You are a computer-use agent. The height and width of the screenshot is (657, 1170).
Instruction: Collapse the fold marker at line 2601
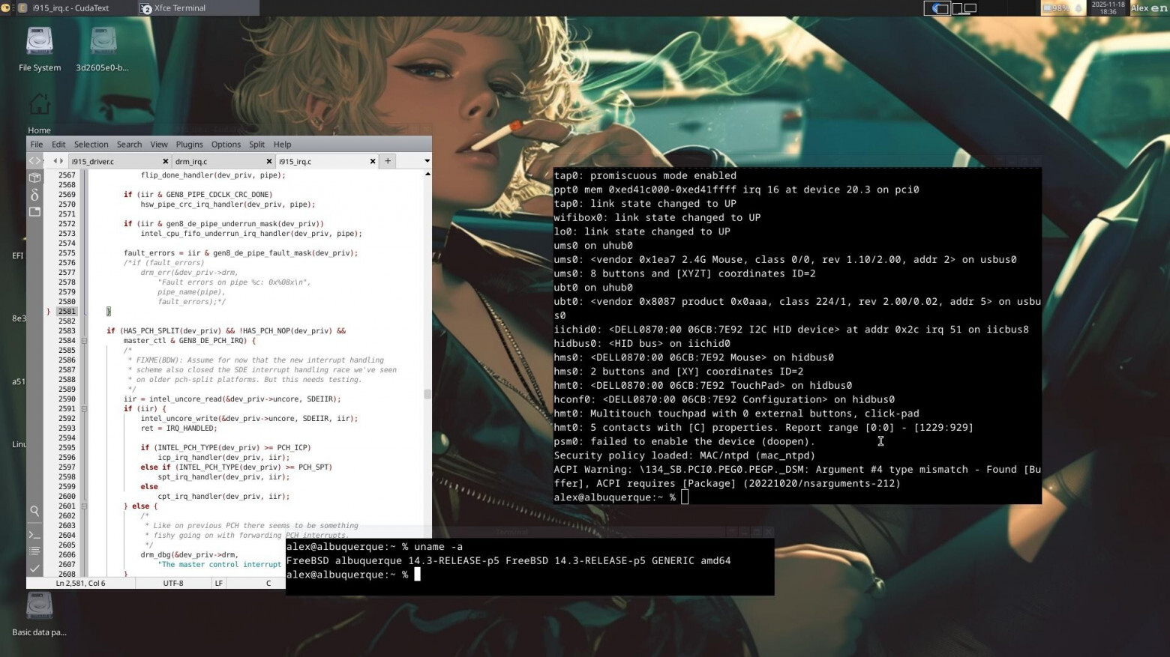coord(84,506)
